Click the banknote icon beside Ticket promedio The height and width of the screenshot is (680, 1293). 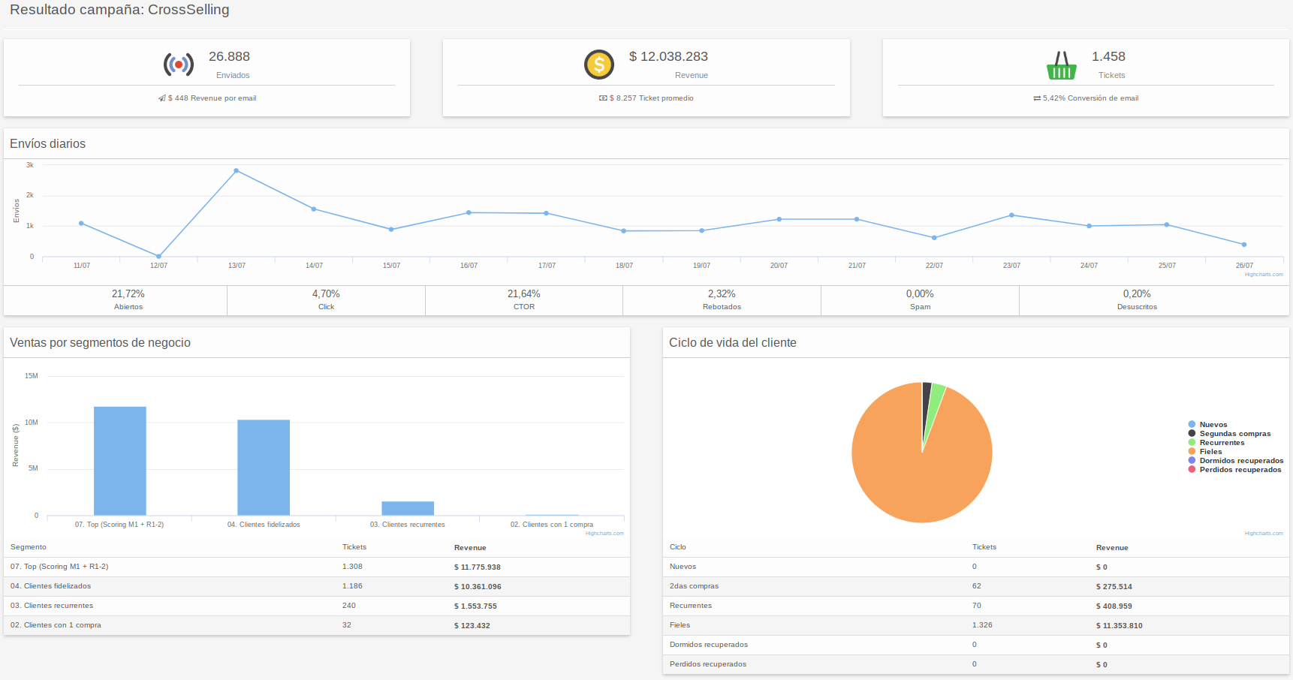coord(603,98)
